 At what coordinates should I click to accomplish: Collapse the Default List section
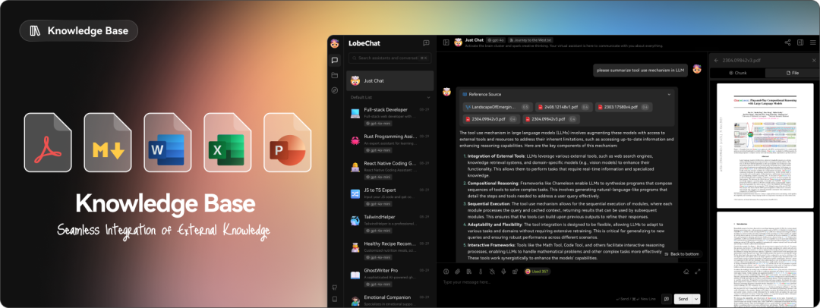(429, 97)
